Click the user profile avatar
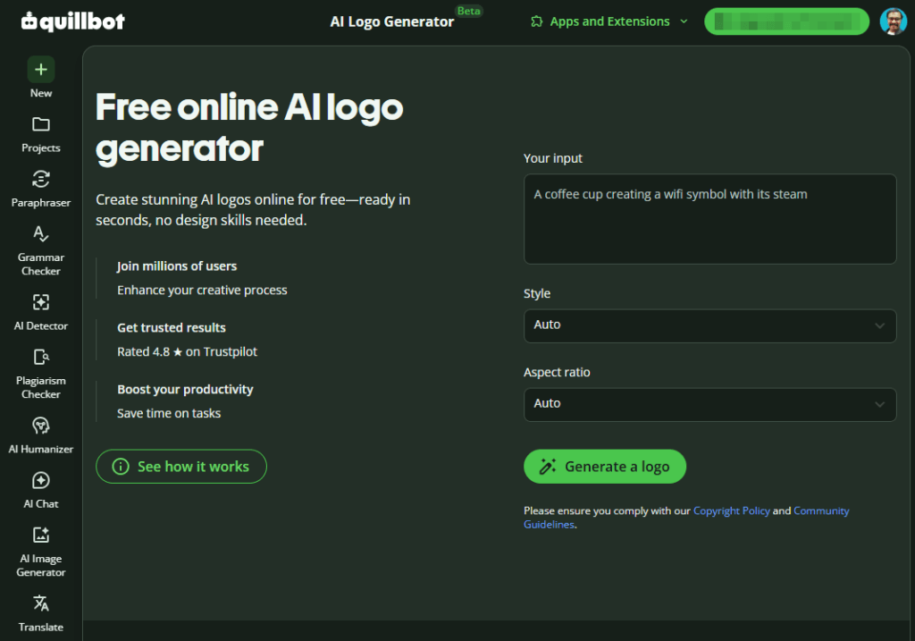 pos(893,21)
